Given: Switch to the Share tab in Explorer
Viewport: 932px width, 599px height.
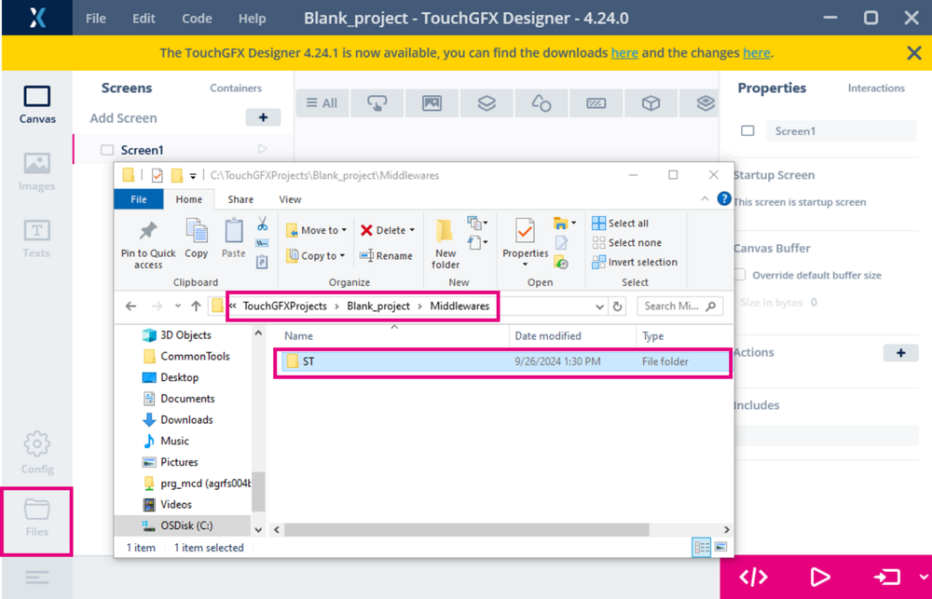Looking at the screenshot, I should click(x=240, y=199).
